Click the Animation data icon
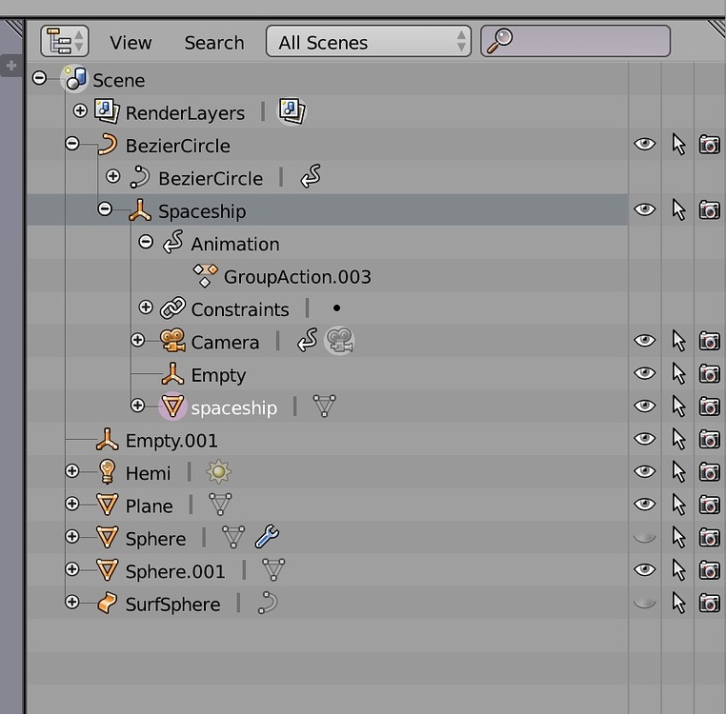The width and height of the screenshot is (726, 714). [x=172, y=243]
